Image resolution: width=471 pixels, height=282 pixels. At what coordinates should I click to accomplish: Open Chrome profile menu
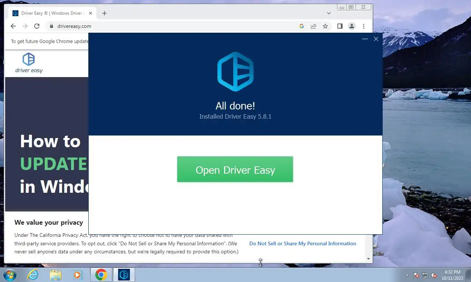pos(352,26)
